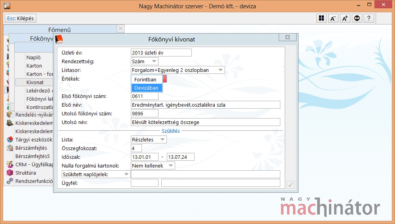Decrease font size with A- button

click(333, 18)
